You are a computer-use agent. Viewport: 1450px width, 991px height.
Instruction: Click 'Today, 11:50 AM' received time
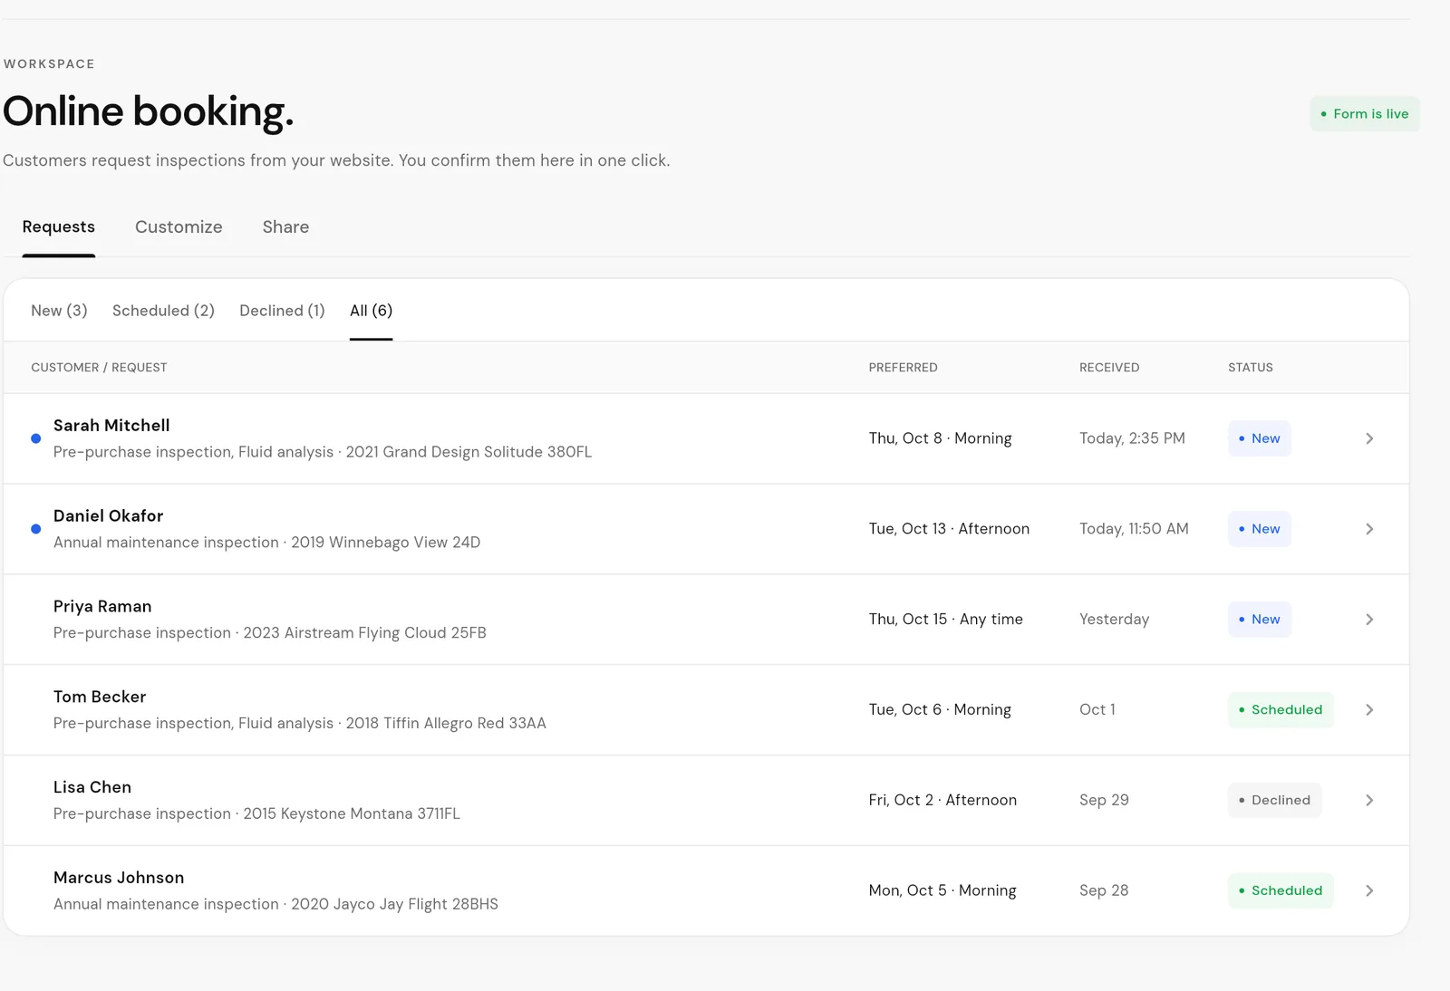tap(1134, 529)
